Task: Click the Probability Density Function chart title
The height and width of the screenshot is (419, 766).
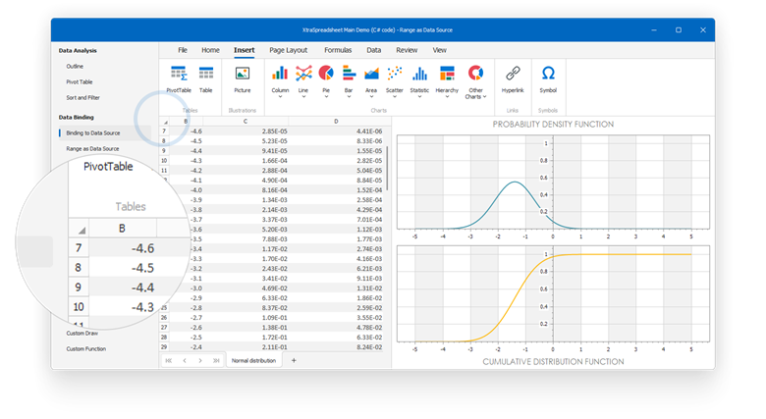Action: (x=553, y=124)
